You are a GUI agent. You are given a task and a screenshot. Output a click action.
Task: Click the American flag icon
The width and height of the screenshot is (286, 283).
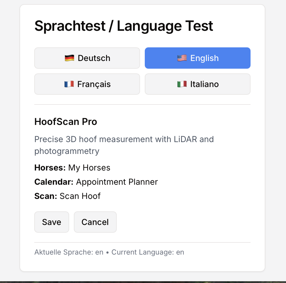tap(182, 58)
